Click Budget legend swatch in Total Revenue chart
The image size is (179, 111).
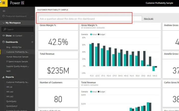[98, 92]
